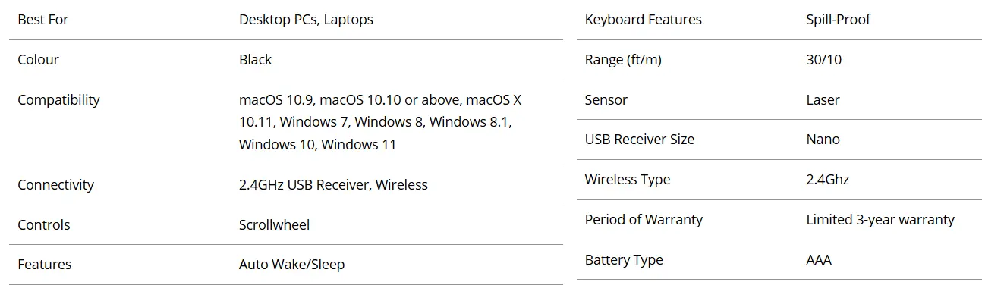The height and width of the screenshot is (298, 982).
Task: Click the Spill-Proof value
Action: coord(838,20)
